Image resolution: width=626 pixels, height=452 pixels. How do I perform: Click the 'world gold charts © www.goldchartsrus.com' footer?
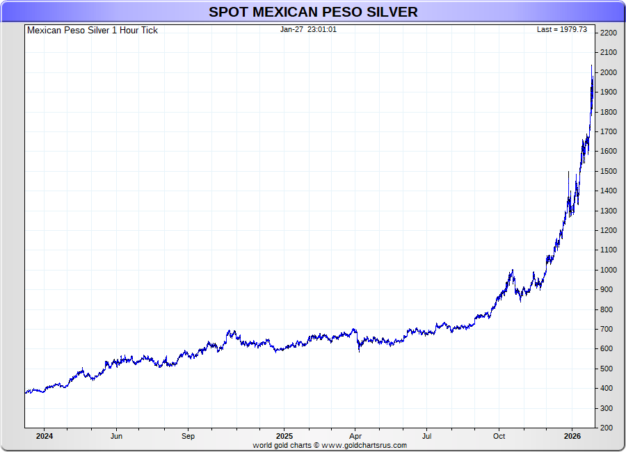pyautogui.click(x=330, y=445)
